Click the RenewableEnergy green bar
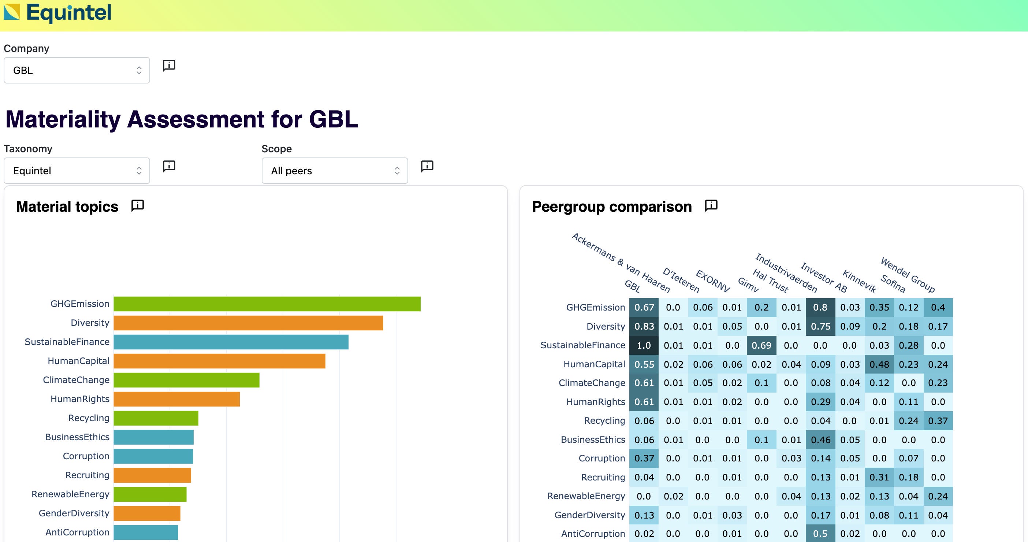The height and width of the screenshot is (542, 1028). pyautogui.click(x=150, y=494)
